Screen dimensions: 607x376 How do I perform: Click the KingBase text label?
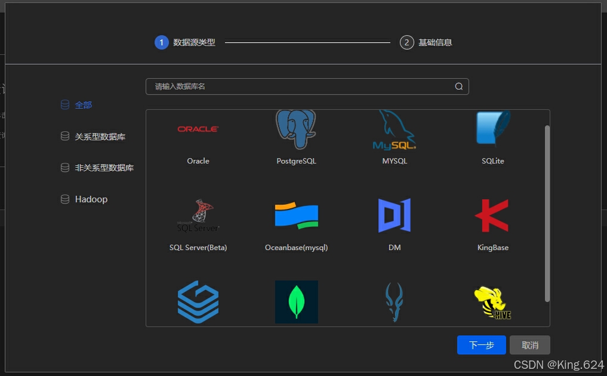(493, 248)
